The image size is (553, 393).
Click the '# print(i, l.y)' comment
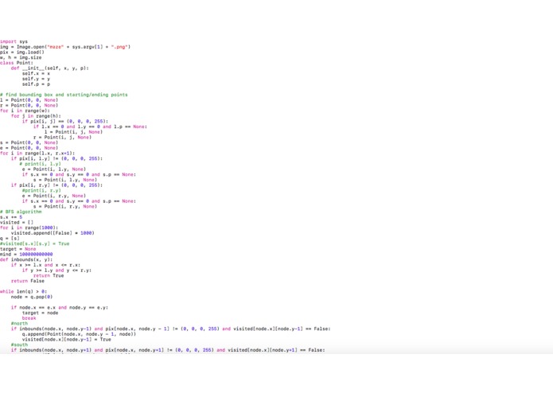click(41, 164)
